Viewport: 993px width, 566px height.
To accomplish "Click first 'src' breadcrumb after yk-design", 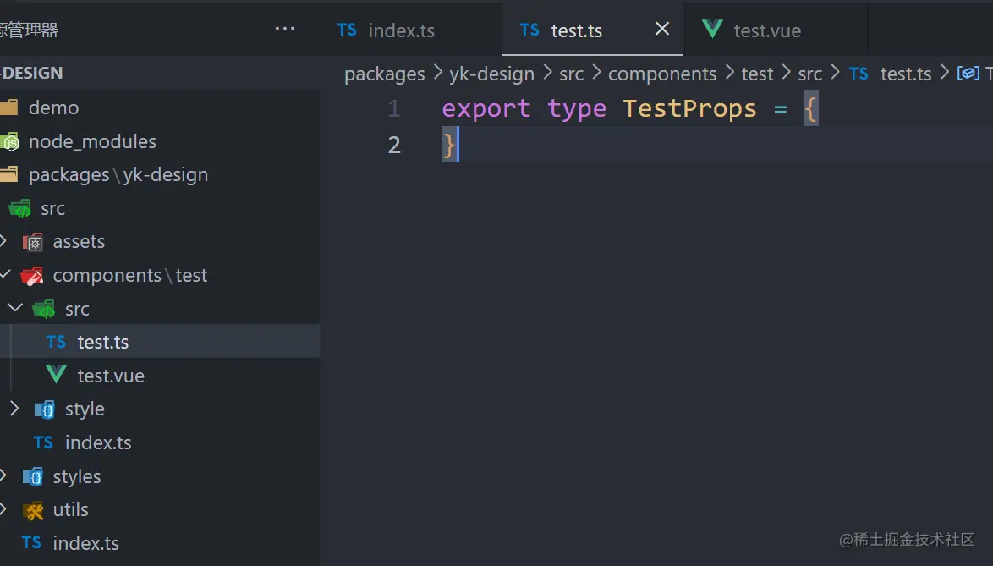I will 571,74.
